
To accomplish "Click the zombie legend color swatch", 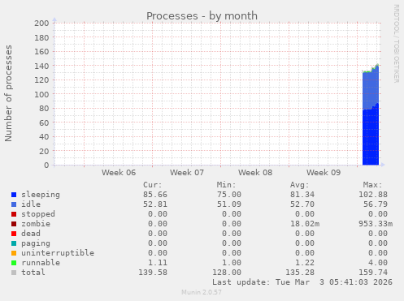I will point(14,224).
